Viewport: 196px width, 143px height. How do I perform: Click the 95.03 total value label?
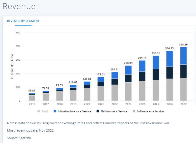pyautogui.click(x=59, y=85)
